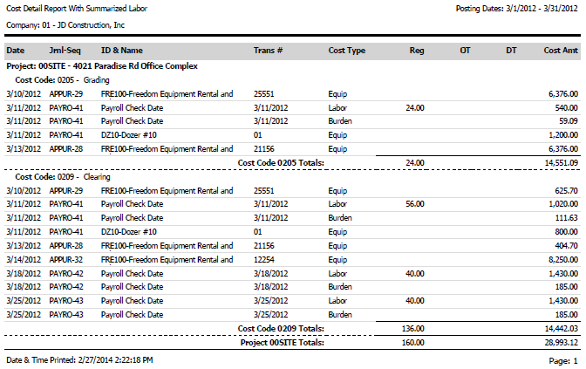The image size is (586, 369).
Task: Click the 1,020.00 labor amount
Action: point(563,204)
